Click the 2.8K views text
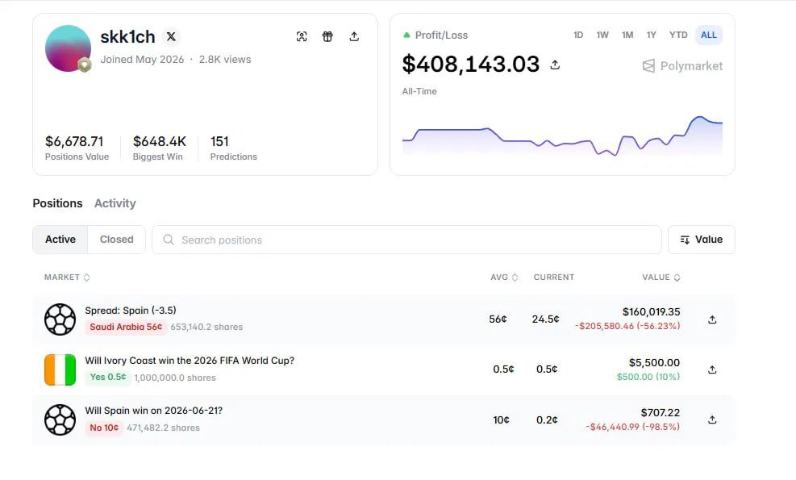Screen dimensions: 796x480 pyautogui.click(x=225, y=60)
